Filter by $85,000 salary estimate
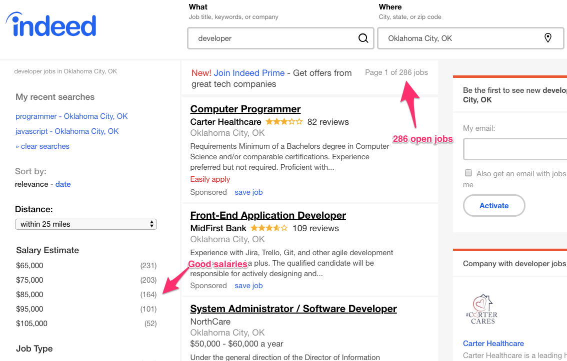Viewport: 567px width, 361px height. point(30,295)
